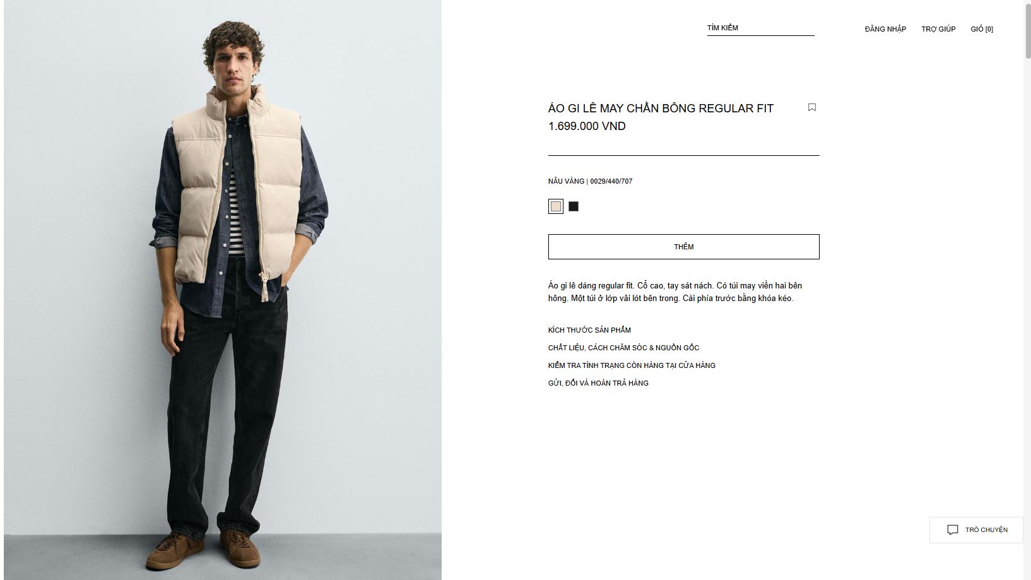The height and width of the screenshot is (580, 1031).
Task: View the shopping cart GIỎ [0]
Action: (982, 29)
